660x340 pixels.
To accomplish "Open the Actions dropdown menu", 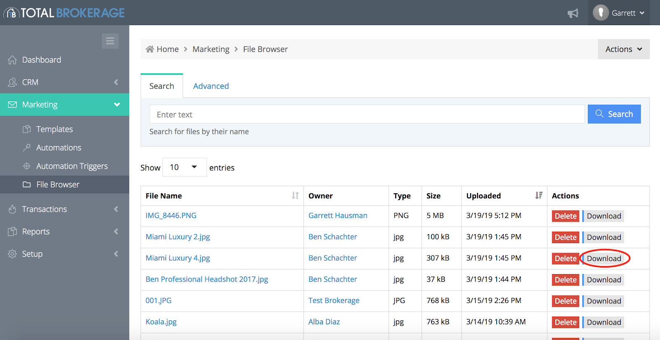I will pyautogui.click(x=624, y=49).
